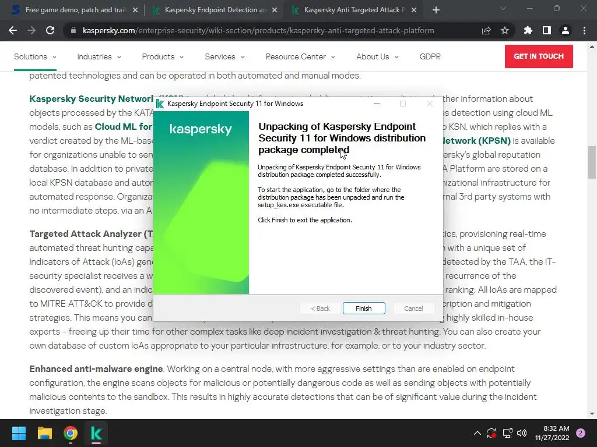
Task: Open the notifications badge icon
Action: [x=581, y=433]
